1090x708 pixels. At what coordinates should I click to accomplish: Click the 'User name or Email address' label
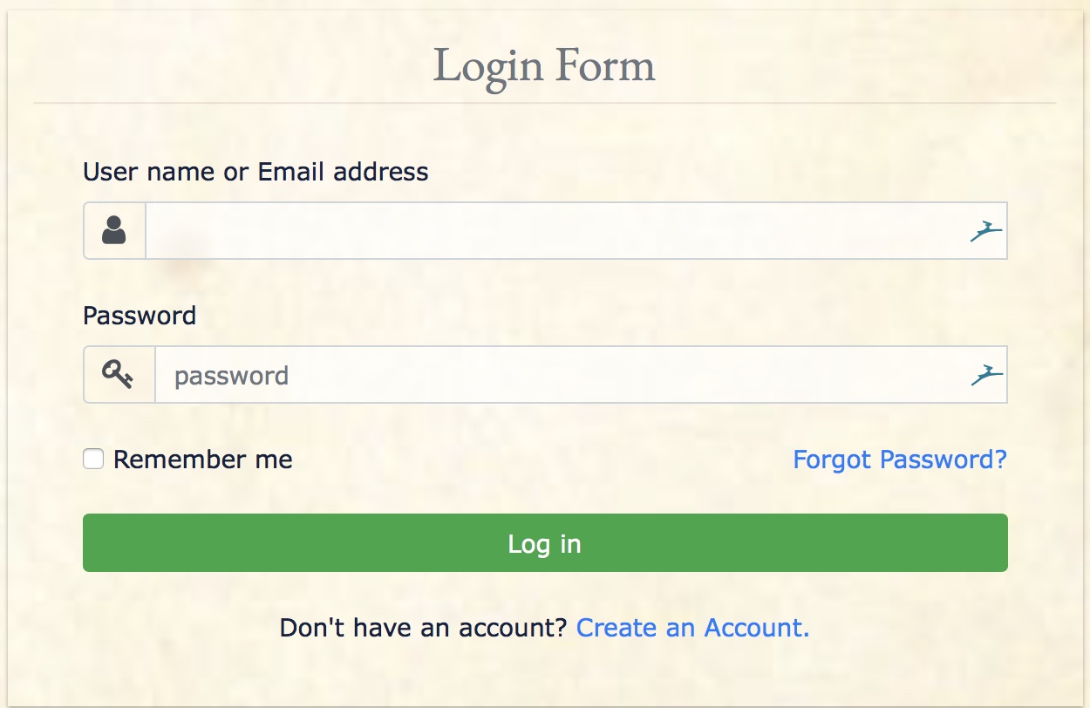[255, 172]
